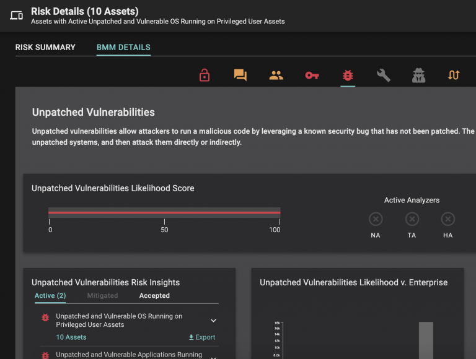Click the red likelihood score bar
Screen dimensions: 476x359
[x=164, y=212]
